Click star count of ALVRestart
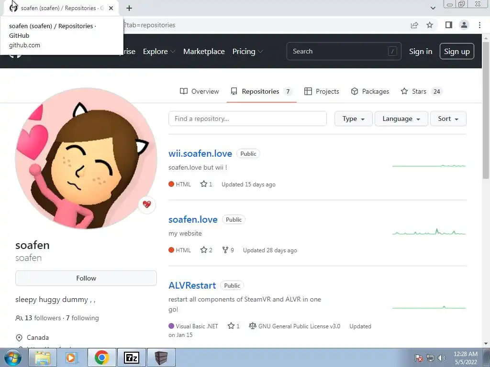The height and width of the screenshot is (367, 490). click(234, 326)
